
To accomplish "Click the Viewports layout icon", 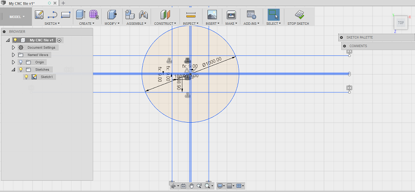I will coord(239,186).
